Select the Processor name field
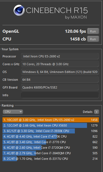 (x=60, y=56)
